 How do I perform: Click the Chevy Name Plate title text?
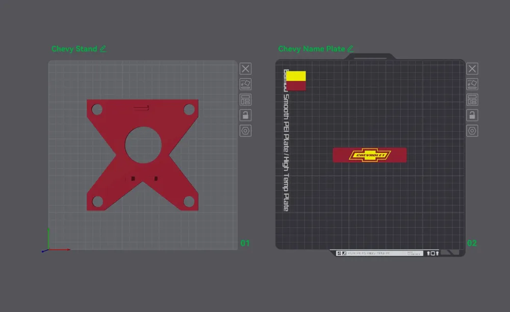tap(311, 49)
